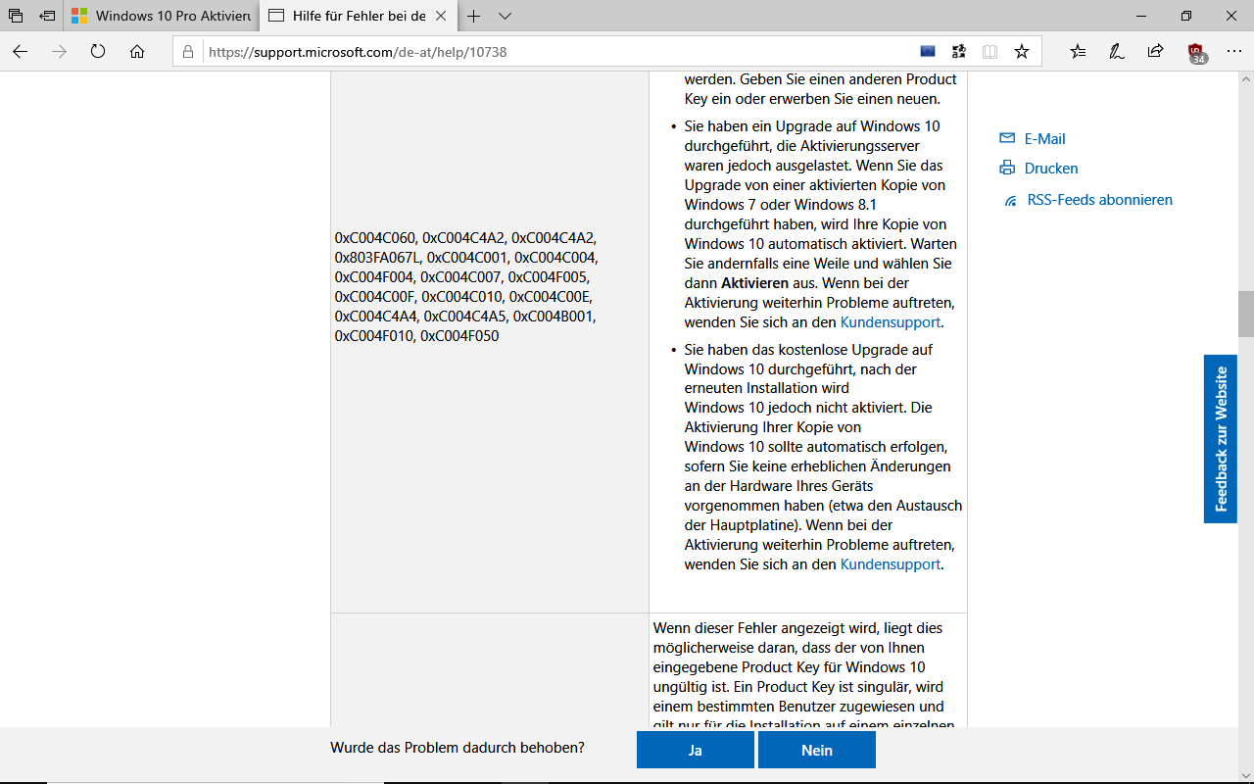Open the home page
Screen dimensions: 1254x784
pos(137,51)
